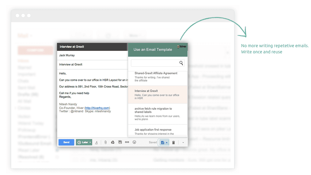Insert file from Google Drive icon
Image resolution: width=311 pixels, height=175 pixels.
113,142
